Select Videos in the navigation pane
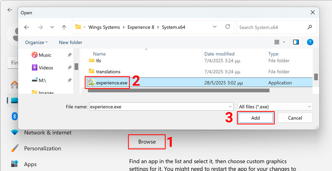 46,67
